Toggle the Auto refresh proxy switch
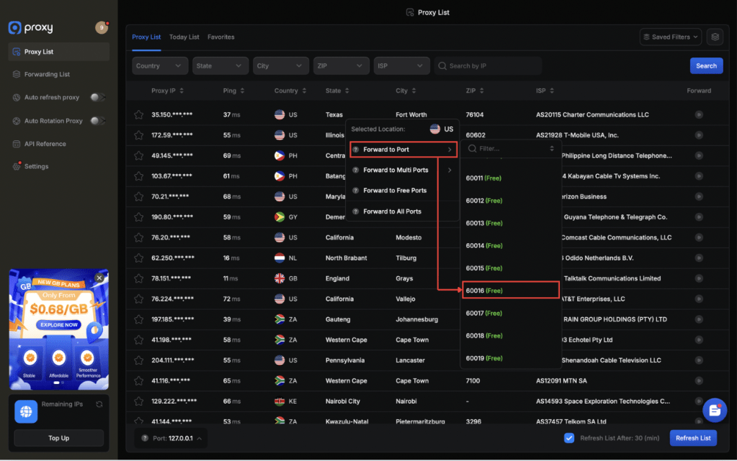Viewport: 737px width, 461px height. coord(97,97)
